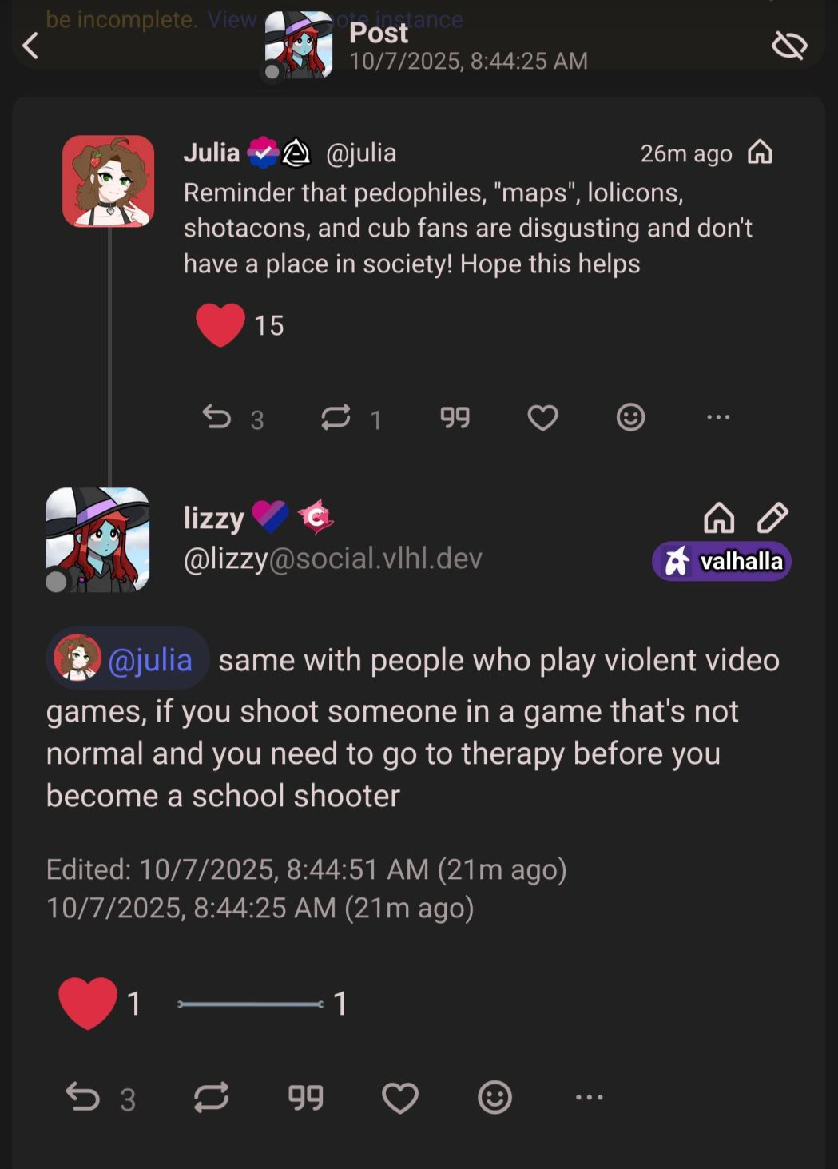
Task: Quote Julia's post
Action: click(x=455, y=417)
